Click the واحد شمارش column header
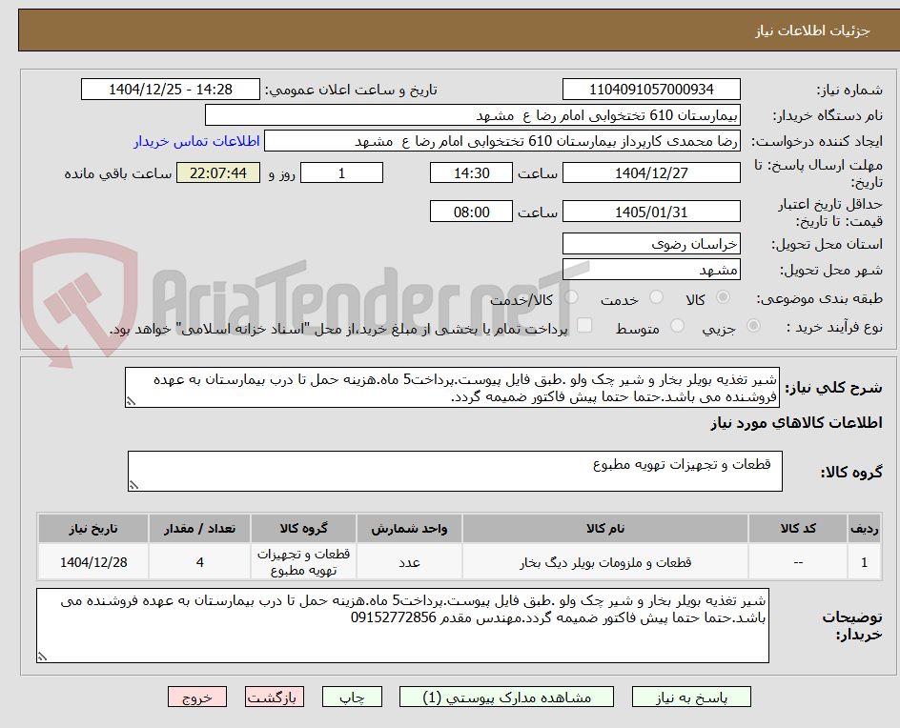Viewport: 900px width, 728px height. pos(409,528)
